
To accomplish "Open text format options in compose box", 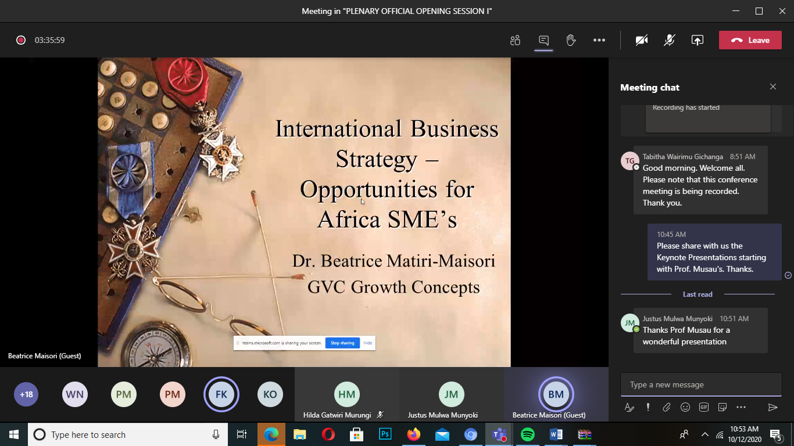I will click(x=629, y=407).
